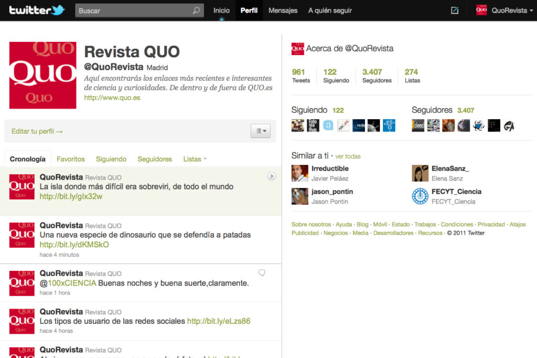Open Mensajes in navigation bar
537x358 pixels.
point(283,10)
